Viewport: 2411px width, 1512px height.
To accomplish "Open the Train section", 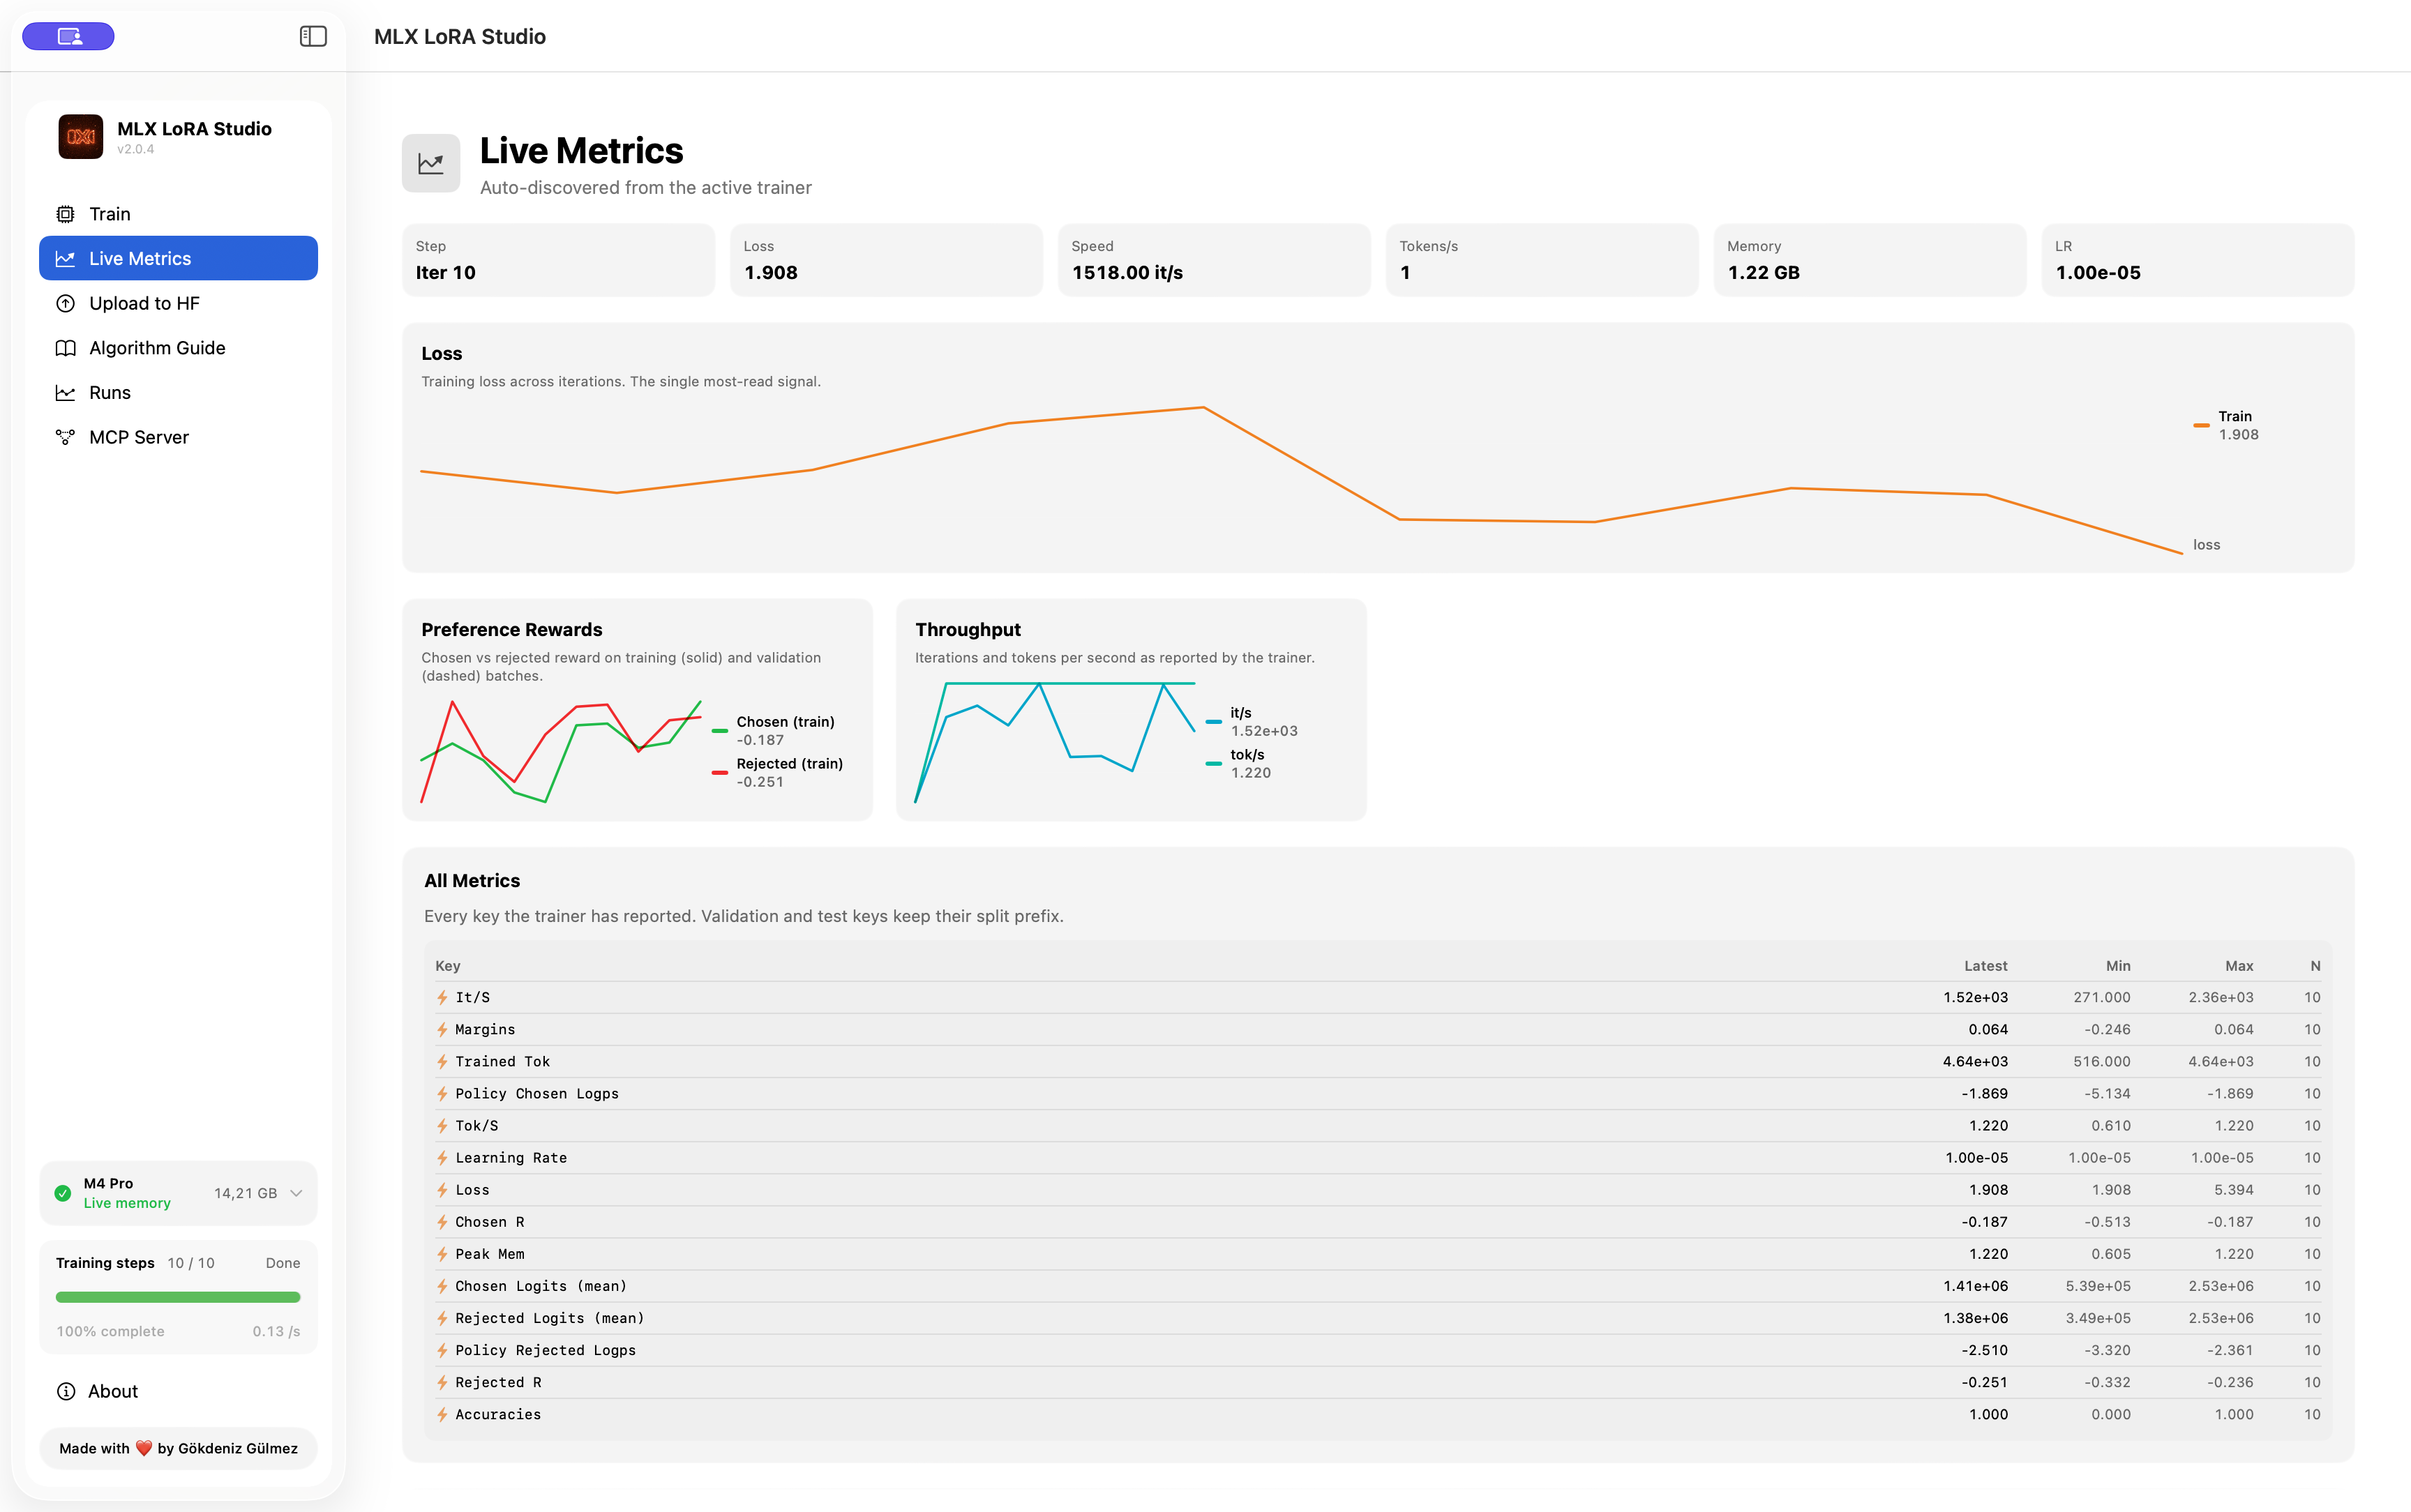I will pyautogui.click(x=178, y=214).
